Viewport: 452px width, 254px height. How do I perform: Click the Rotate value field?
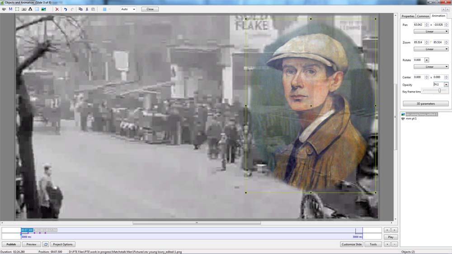point(419,60)
